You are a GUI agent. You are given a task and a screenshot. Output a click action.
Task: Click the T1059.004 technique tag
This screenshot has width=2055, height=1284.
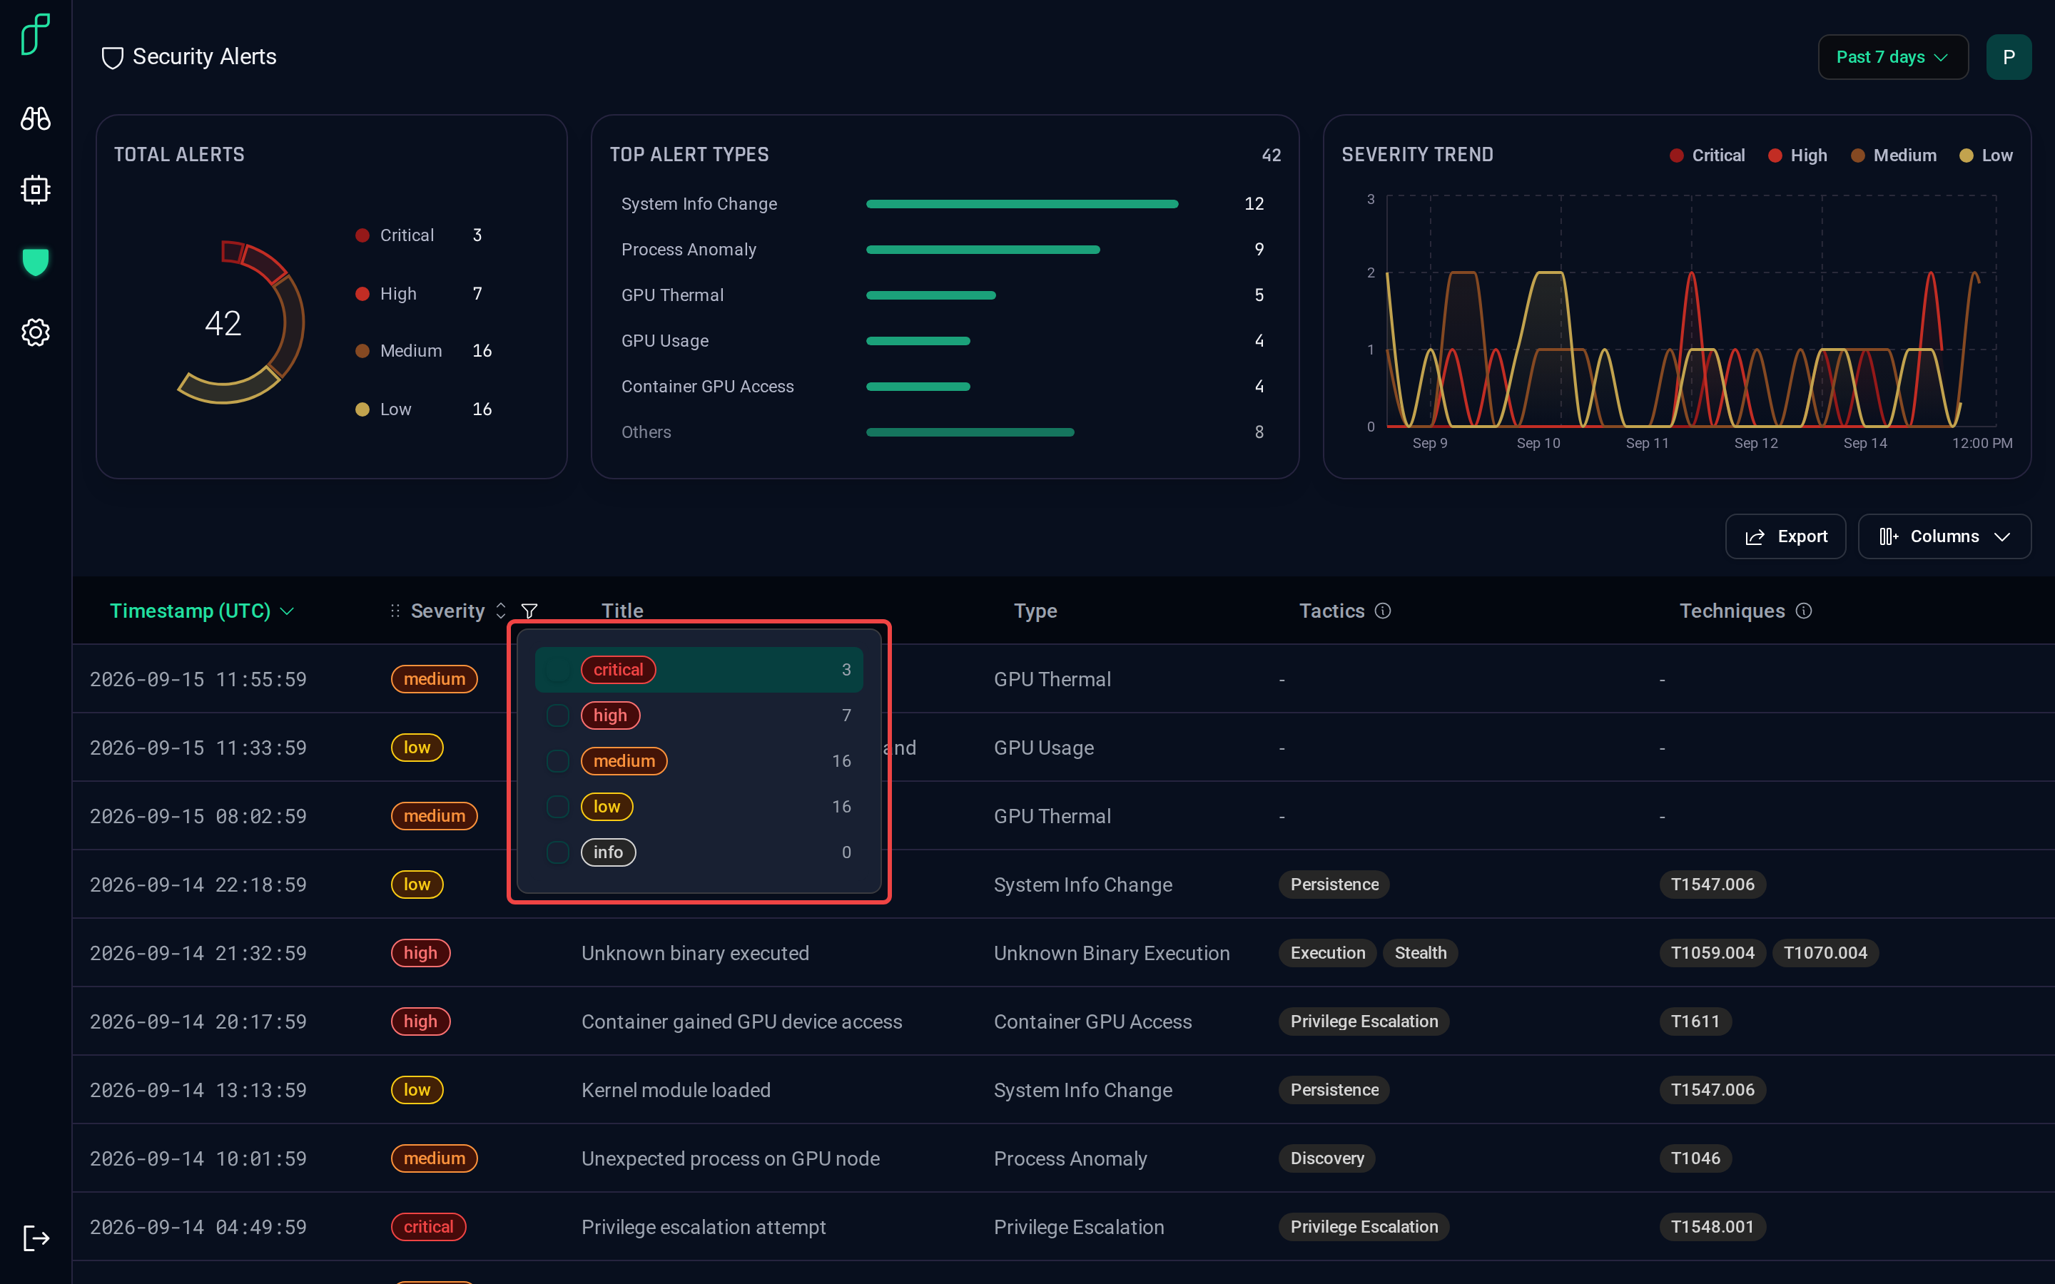coord(1712,953)
